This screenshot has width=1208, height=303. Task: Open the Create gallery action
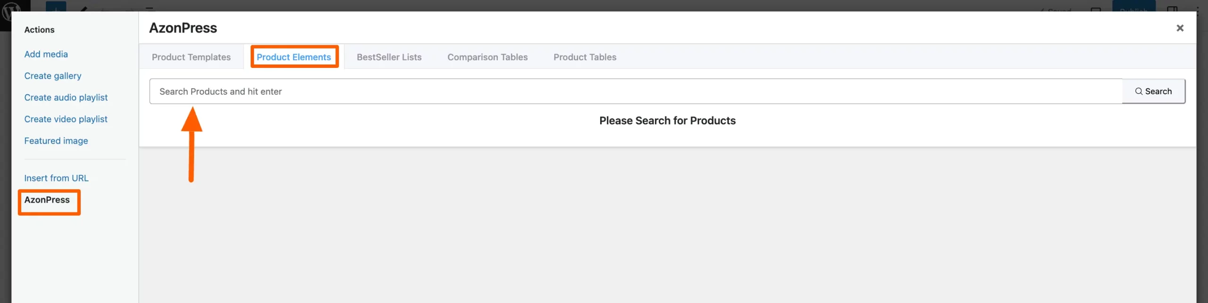pos(52,75)
